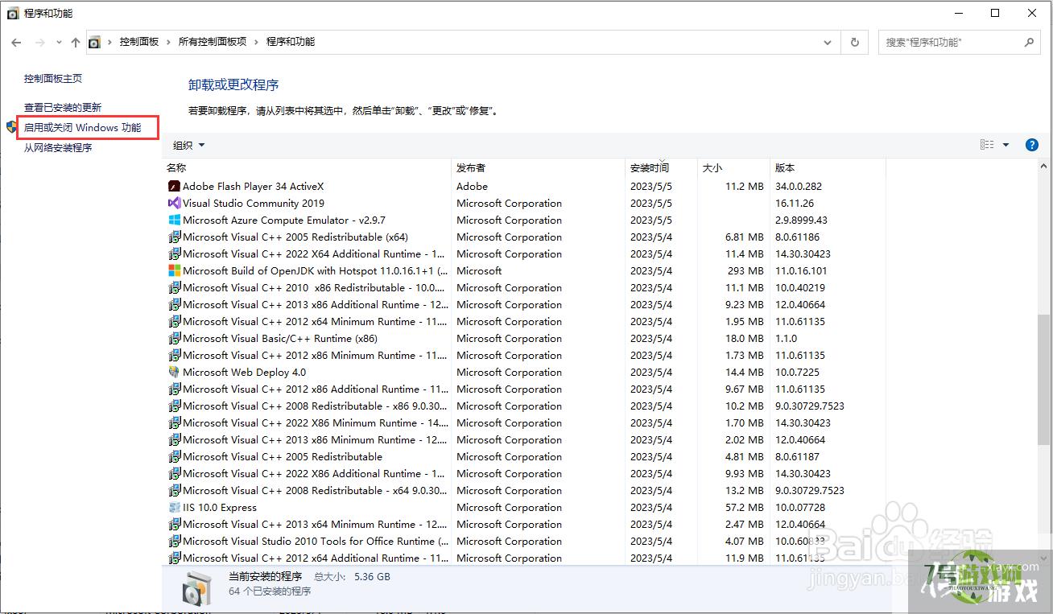This screenshot has width=1053, height=614.
Task: Click size 293 MB cell
Action: tap(745, 270)
